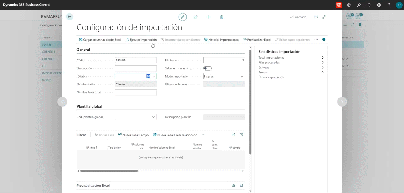Click the plus icon to create new
404x193 pixels.
pyautogui.click(x=209, y=17)
